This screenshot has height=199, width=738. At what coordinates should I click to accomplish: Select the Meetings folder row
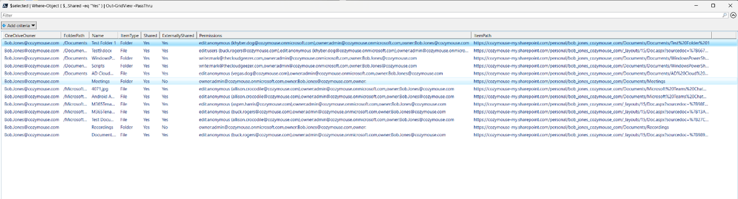tap(369, 81)
